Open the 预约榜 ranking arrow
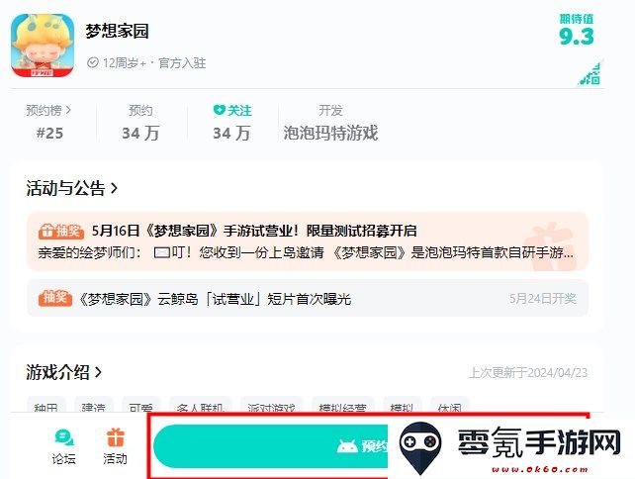 tap(68, 110)
